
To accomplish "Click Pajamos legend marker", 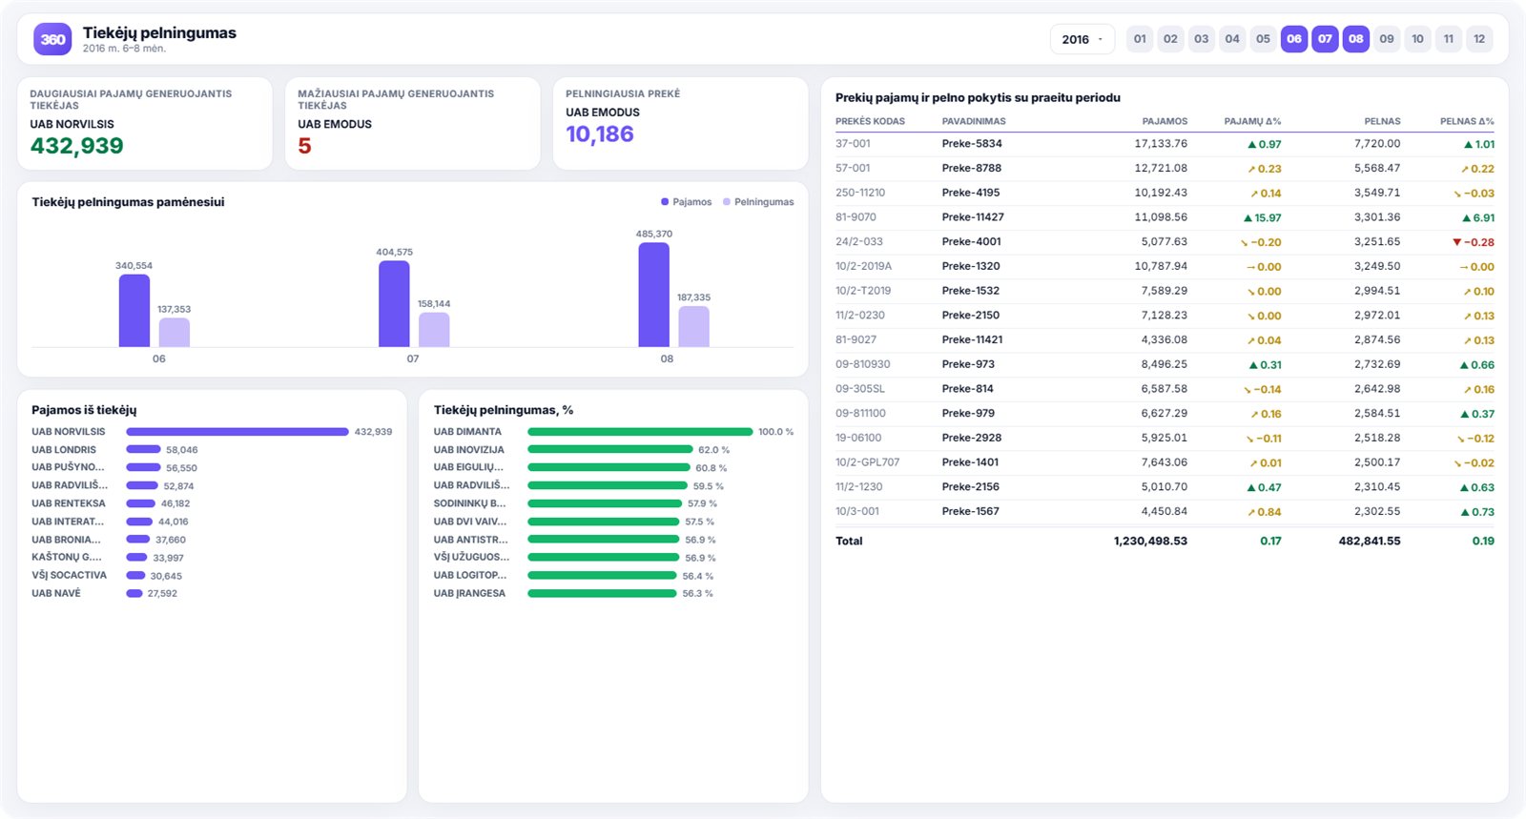I will click(x=665, y=202).
